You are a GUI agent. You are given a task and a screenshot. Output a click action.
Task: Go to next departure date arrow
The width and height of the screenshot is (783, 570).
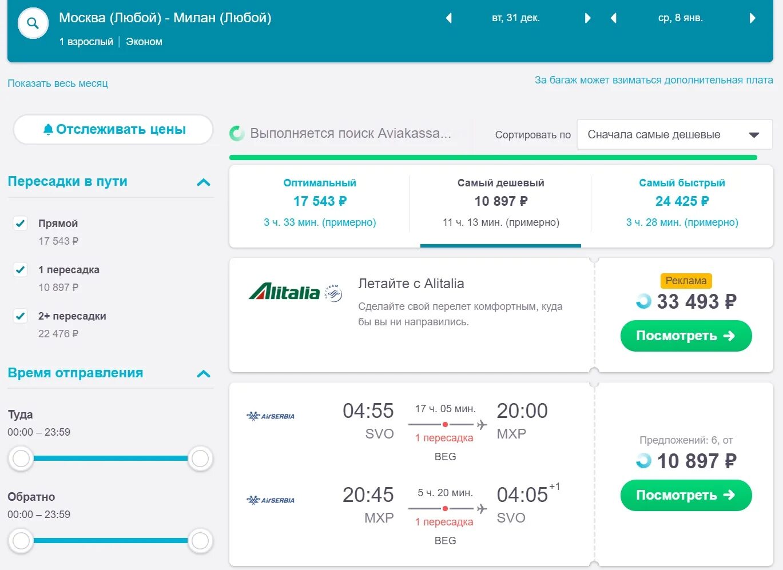coord(587,18)
